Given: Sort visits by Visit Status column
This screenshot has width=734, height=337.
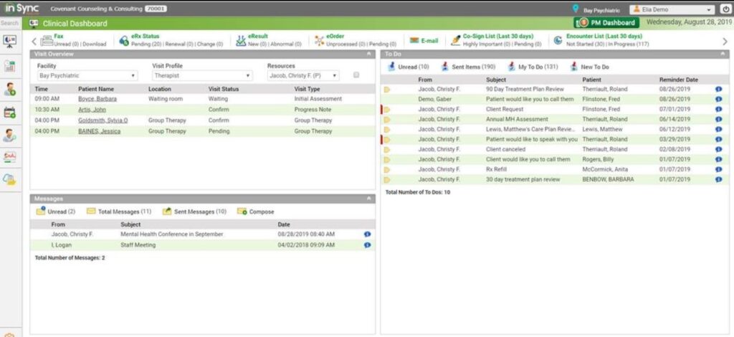Looking at the screenshot, I should click(x=224, y=89).
